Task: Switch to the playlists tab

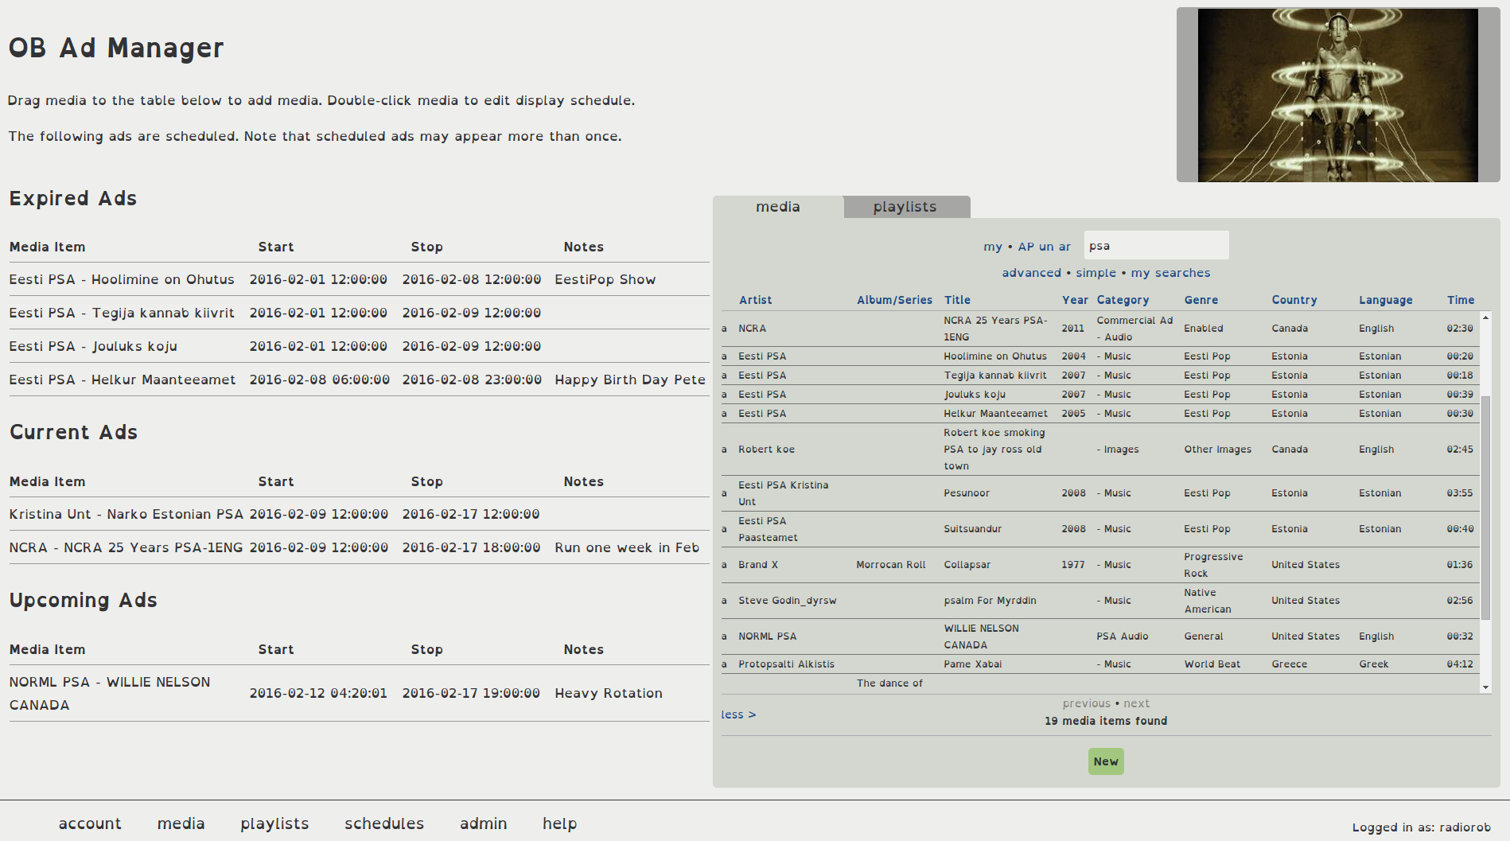Action: tap(906, 207)
